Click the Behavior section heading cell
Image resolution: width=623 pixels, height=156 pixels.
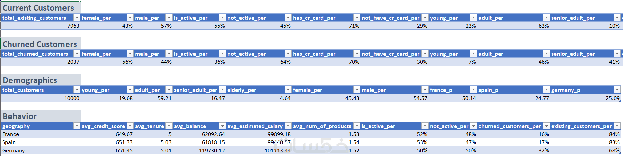[41, 116]
